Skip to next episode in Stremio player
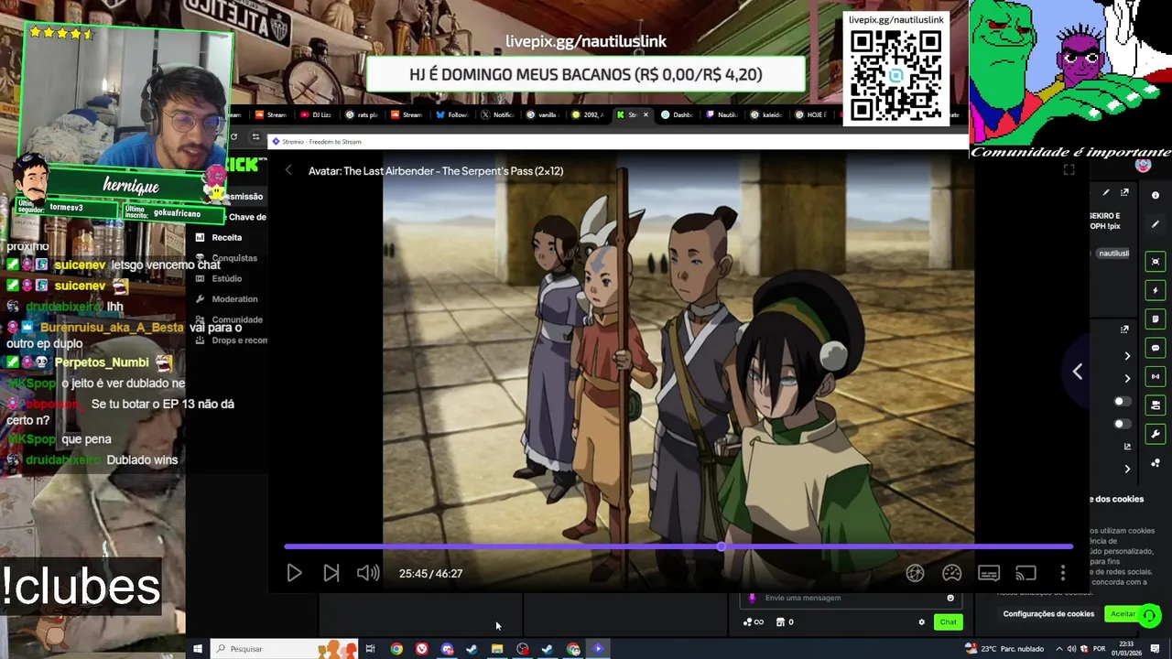The height and width of the screenshot is (659, 1172). click(331, 573)
